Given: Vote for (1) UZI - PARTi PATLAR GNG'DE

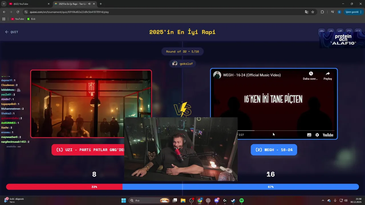Looking at the screenshot, I should (88, 150).
